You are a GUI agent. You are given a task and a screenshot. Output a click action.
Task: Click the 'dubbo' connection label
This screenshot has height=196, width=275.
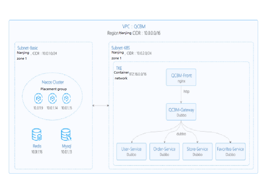[x=181, y=134]
